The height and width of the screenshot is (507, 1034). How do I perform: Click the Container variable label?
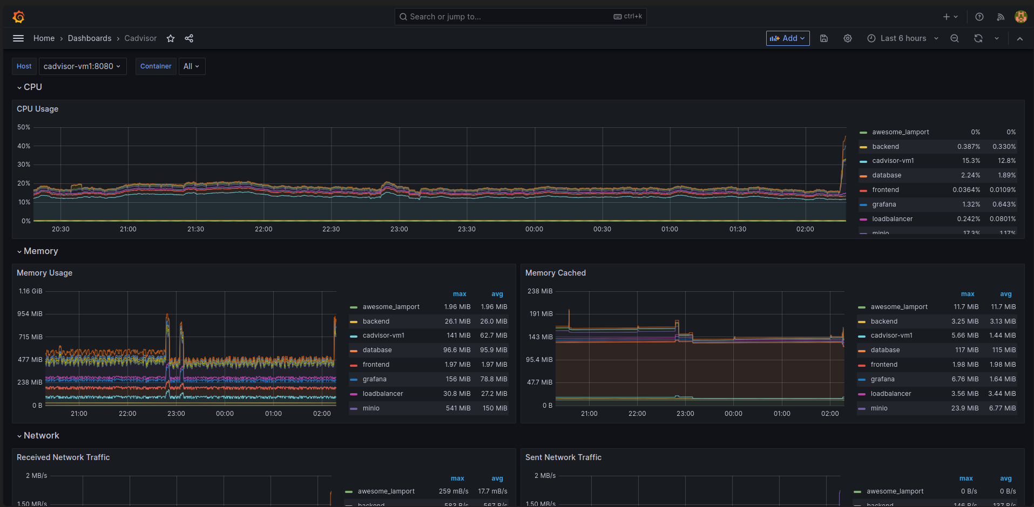point(156,66)
